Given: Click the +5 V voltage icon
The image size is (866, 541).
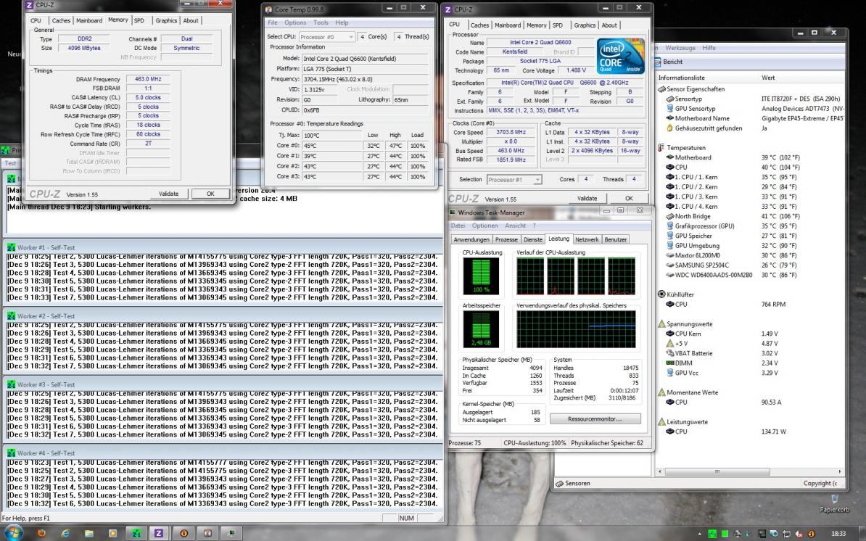Looking at the screenshot, I should click(670, 343).
